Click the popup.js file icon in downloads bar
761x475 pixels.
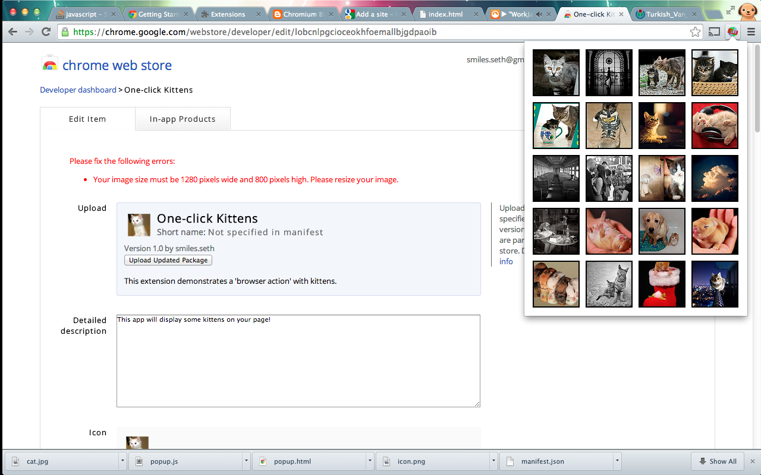click(139, 461)
